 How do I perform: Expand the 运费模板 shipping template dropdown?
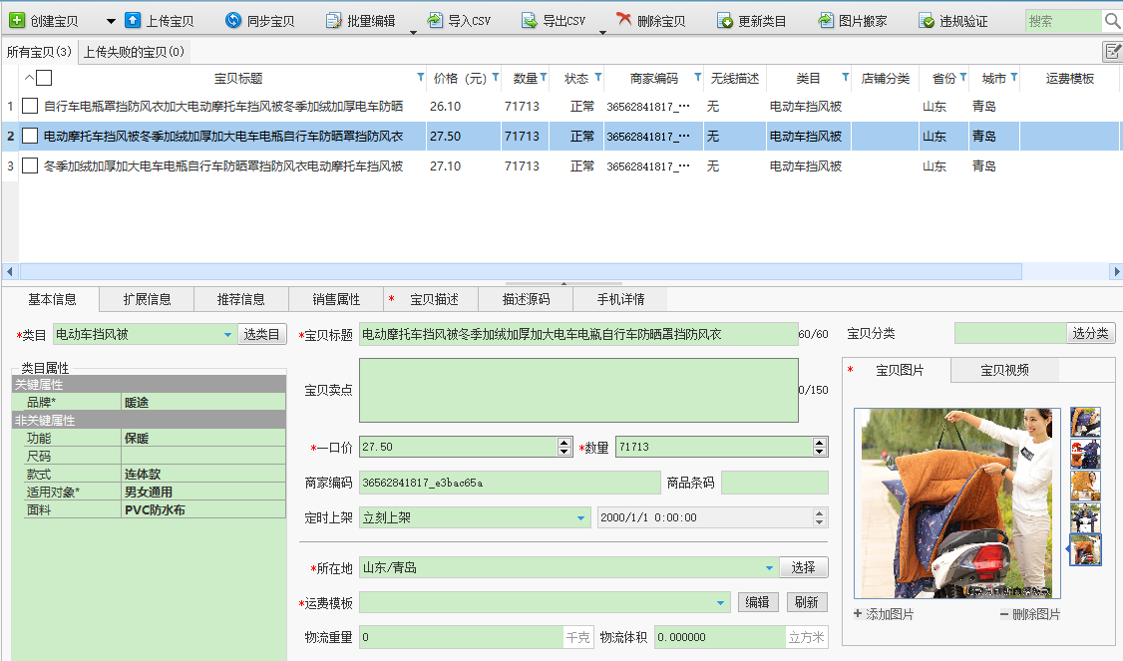[721, 602]
